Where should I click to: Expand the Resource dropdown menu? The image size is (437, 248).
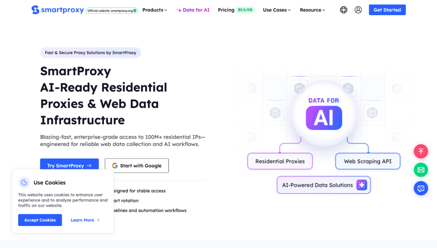coord(312,10)
